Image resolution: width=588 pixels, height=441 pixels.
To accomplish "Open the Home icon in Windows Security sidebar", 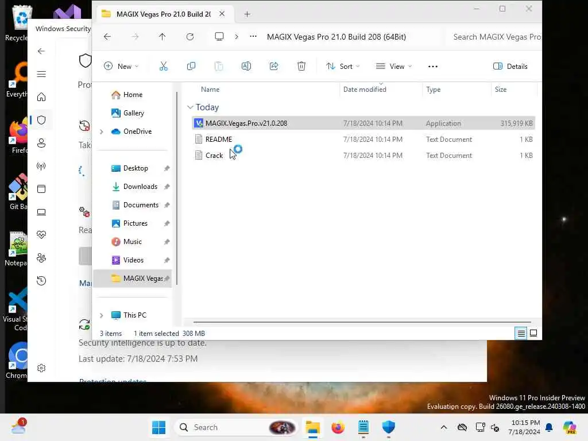I will pyautogui.click(x=41, y=97).
